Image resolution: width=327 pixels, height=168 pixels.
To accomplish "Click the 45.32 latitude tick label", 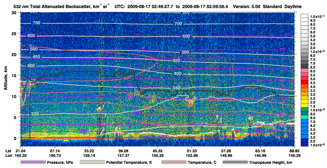I will point(157,151).
